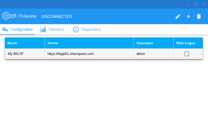
Task: Click the demo username cell
Action: point(153,54)
